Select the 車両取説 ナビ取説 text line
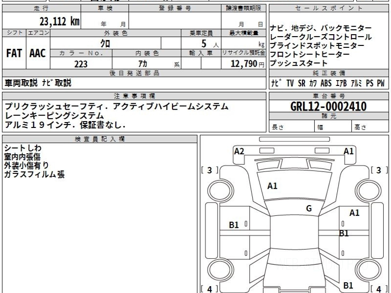The width and height of the screenshot is (391, 293). [x=38, y=83]
